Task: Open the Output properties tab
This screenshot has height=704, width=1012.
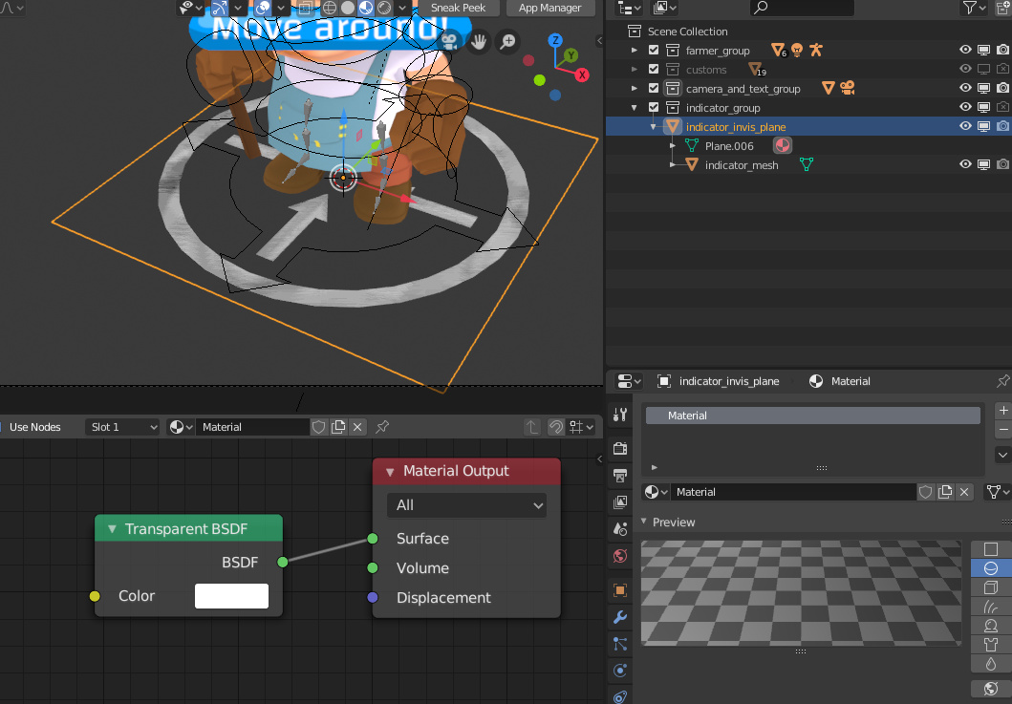Action: pyautogui.click(x=620, y=476)
